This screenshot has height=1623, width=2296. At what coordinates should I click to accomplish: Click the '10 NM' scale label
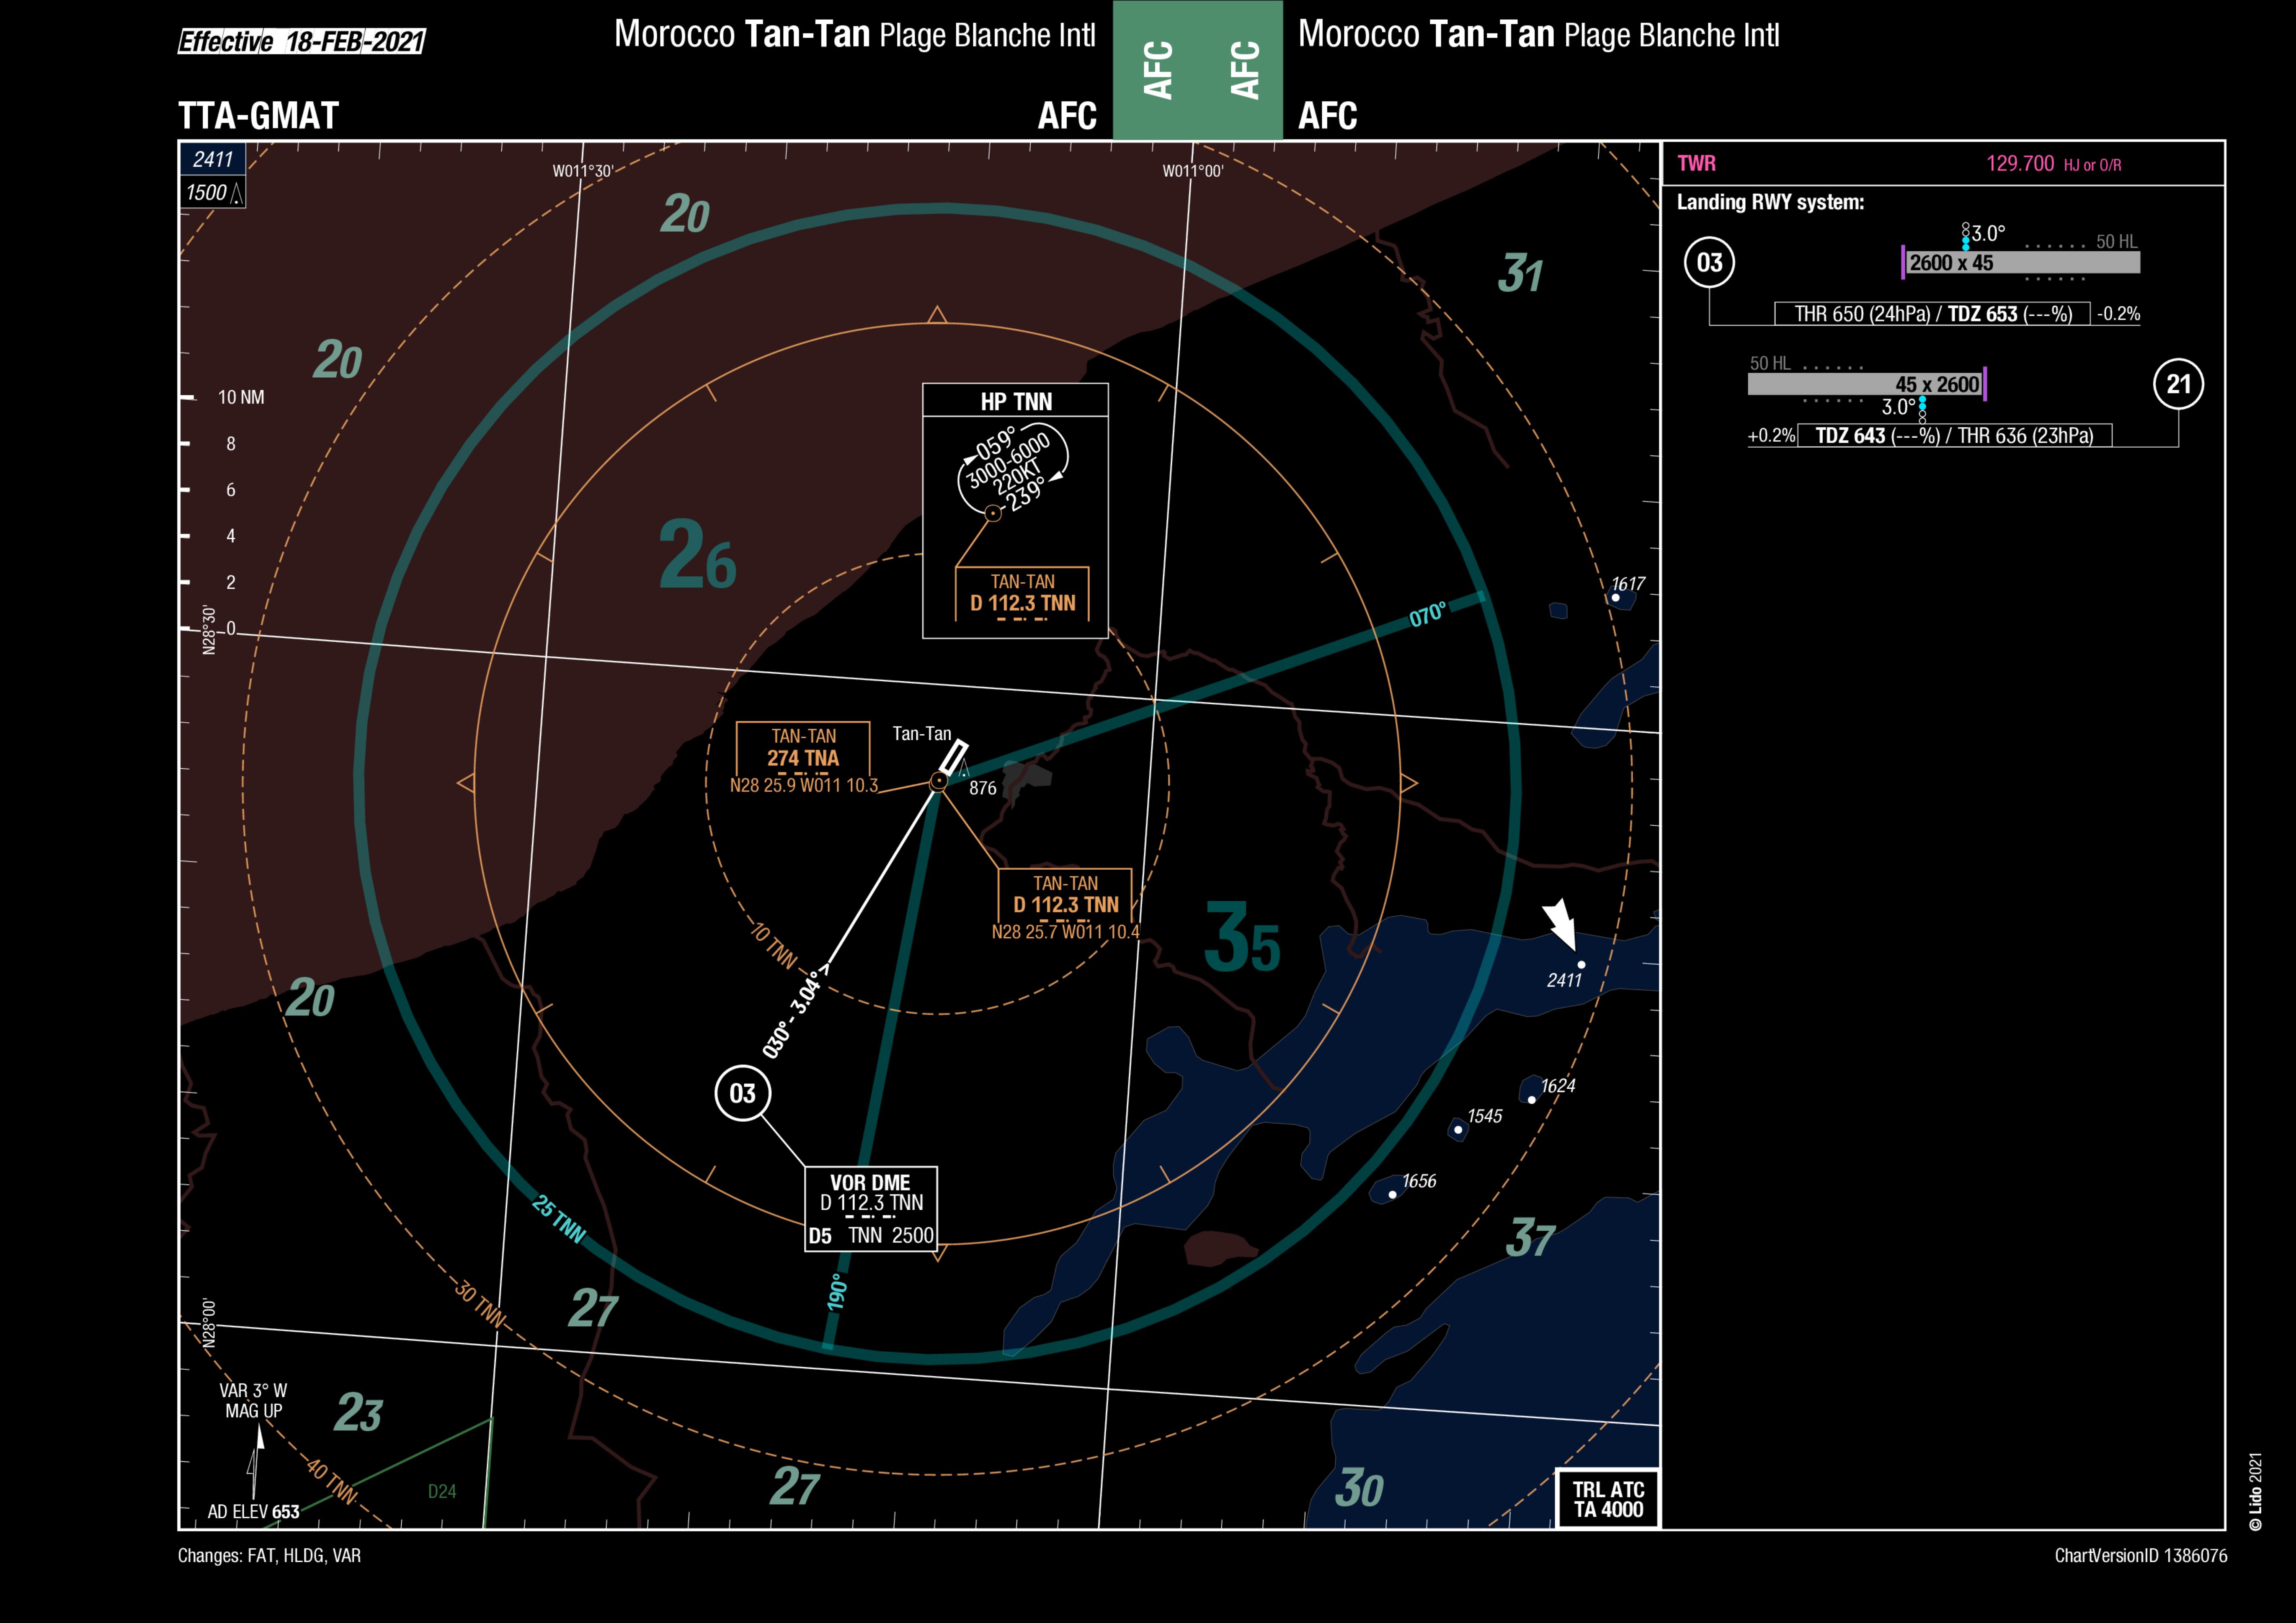(241, 397)
